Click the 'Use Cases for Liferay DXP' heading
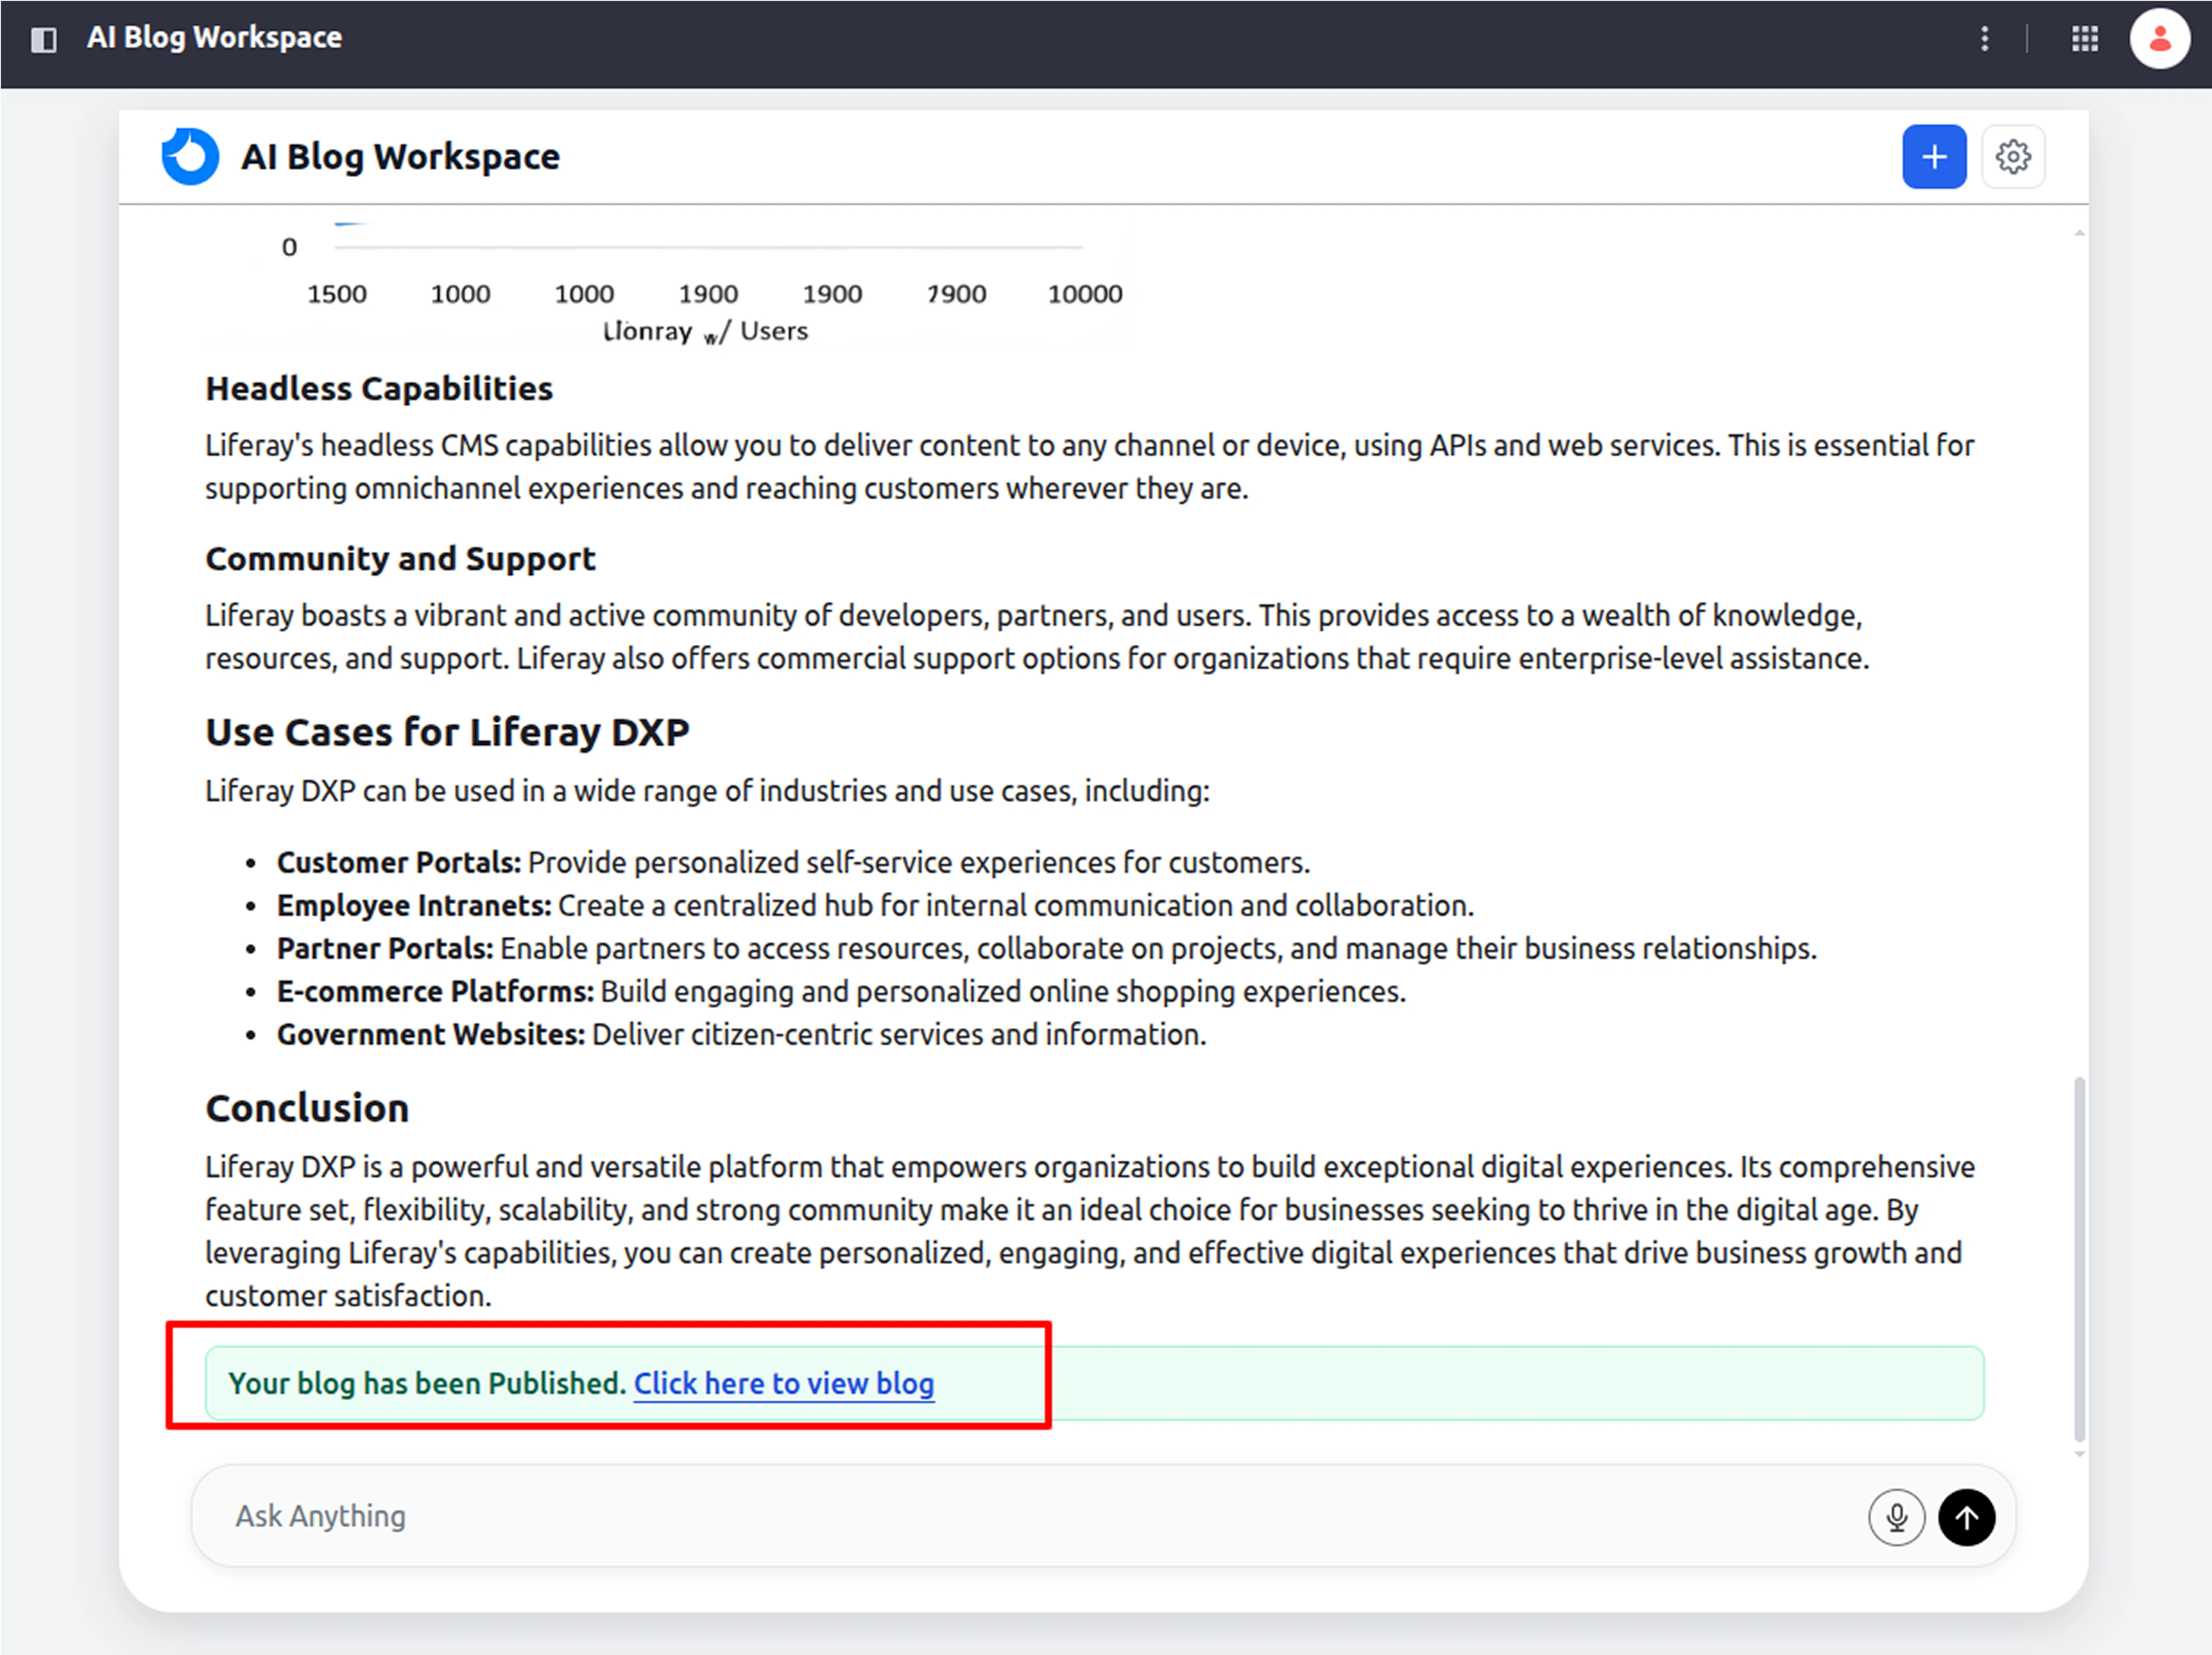Viewport: 2212px width, 1655px height. (447, 732)
